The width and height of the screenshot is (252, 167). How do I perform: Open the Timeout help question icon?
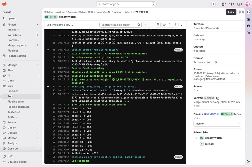click(215, 62)
